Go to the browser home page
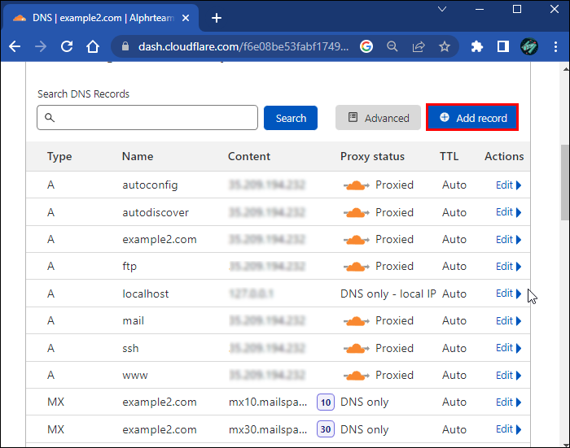 [93, 46]
